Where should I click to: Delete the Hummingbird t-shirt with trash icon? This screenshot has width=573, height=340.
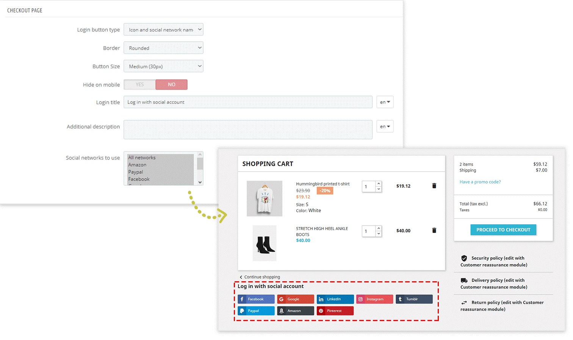click(x=434, y=186)
